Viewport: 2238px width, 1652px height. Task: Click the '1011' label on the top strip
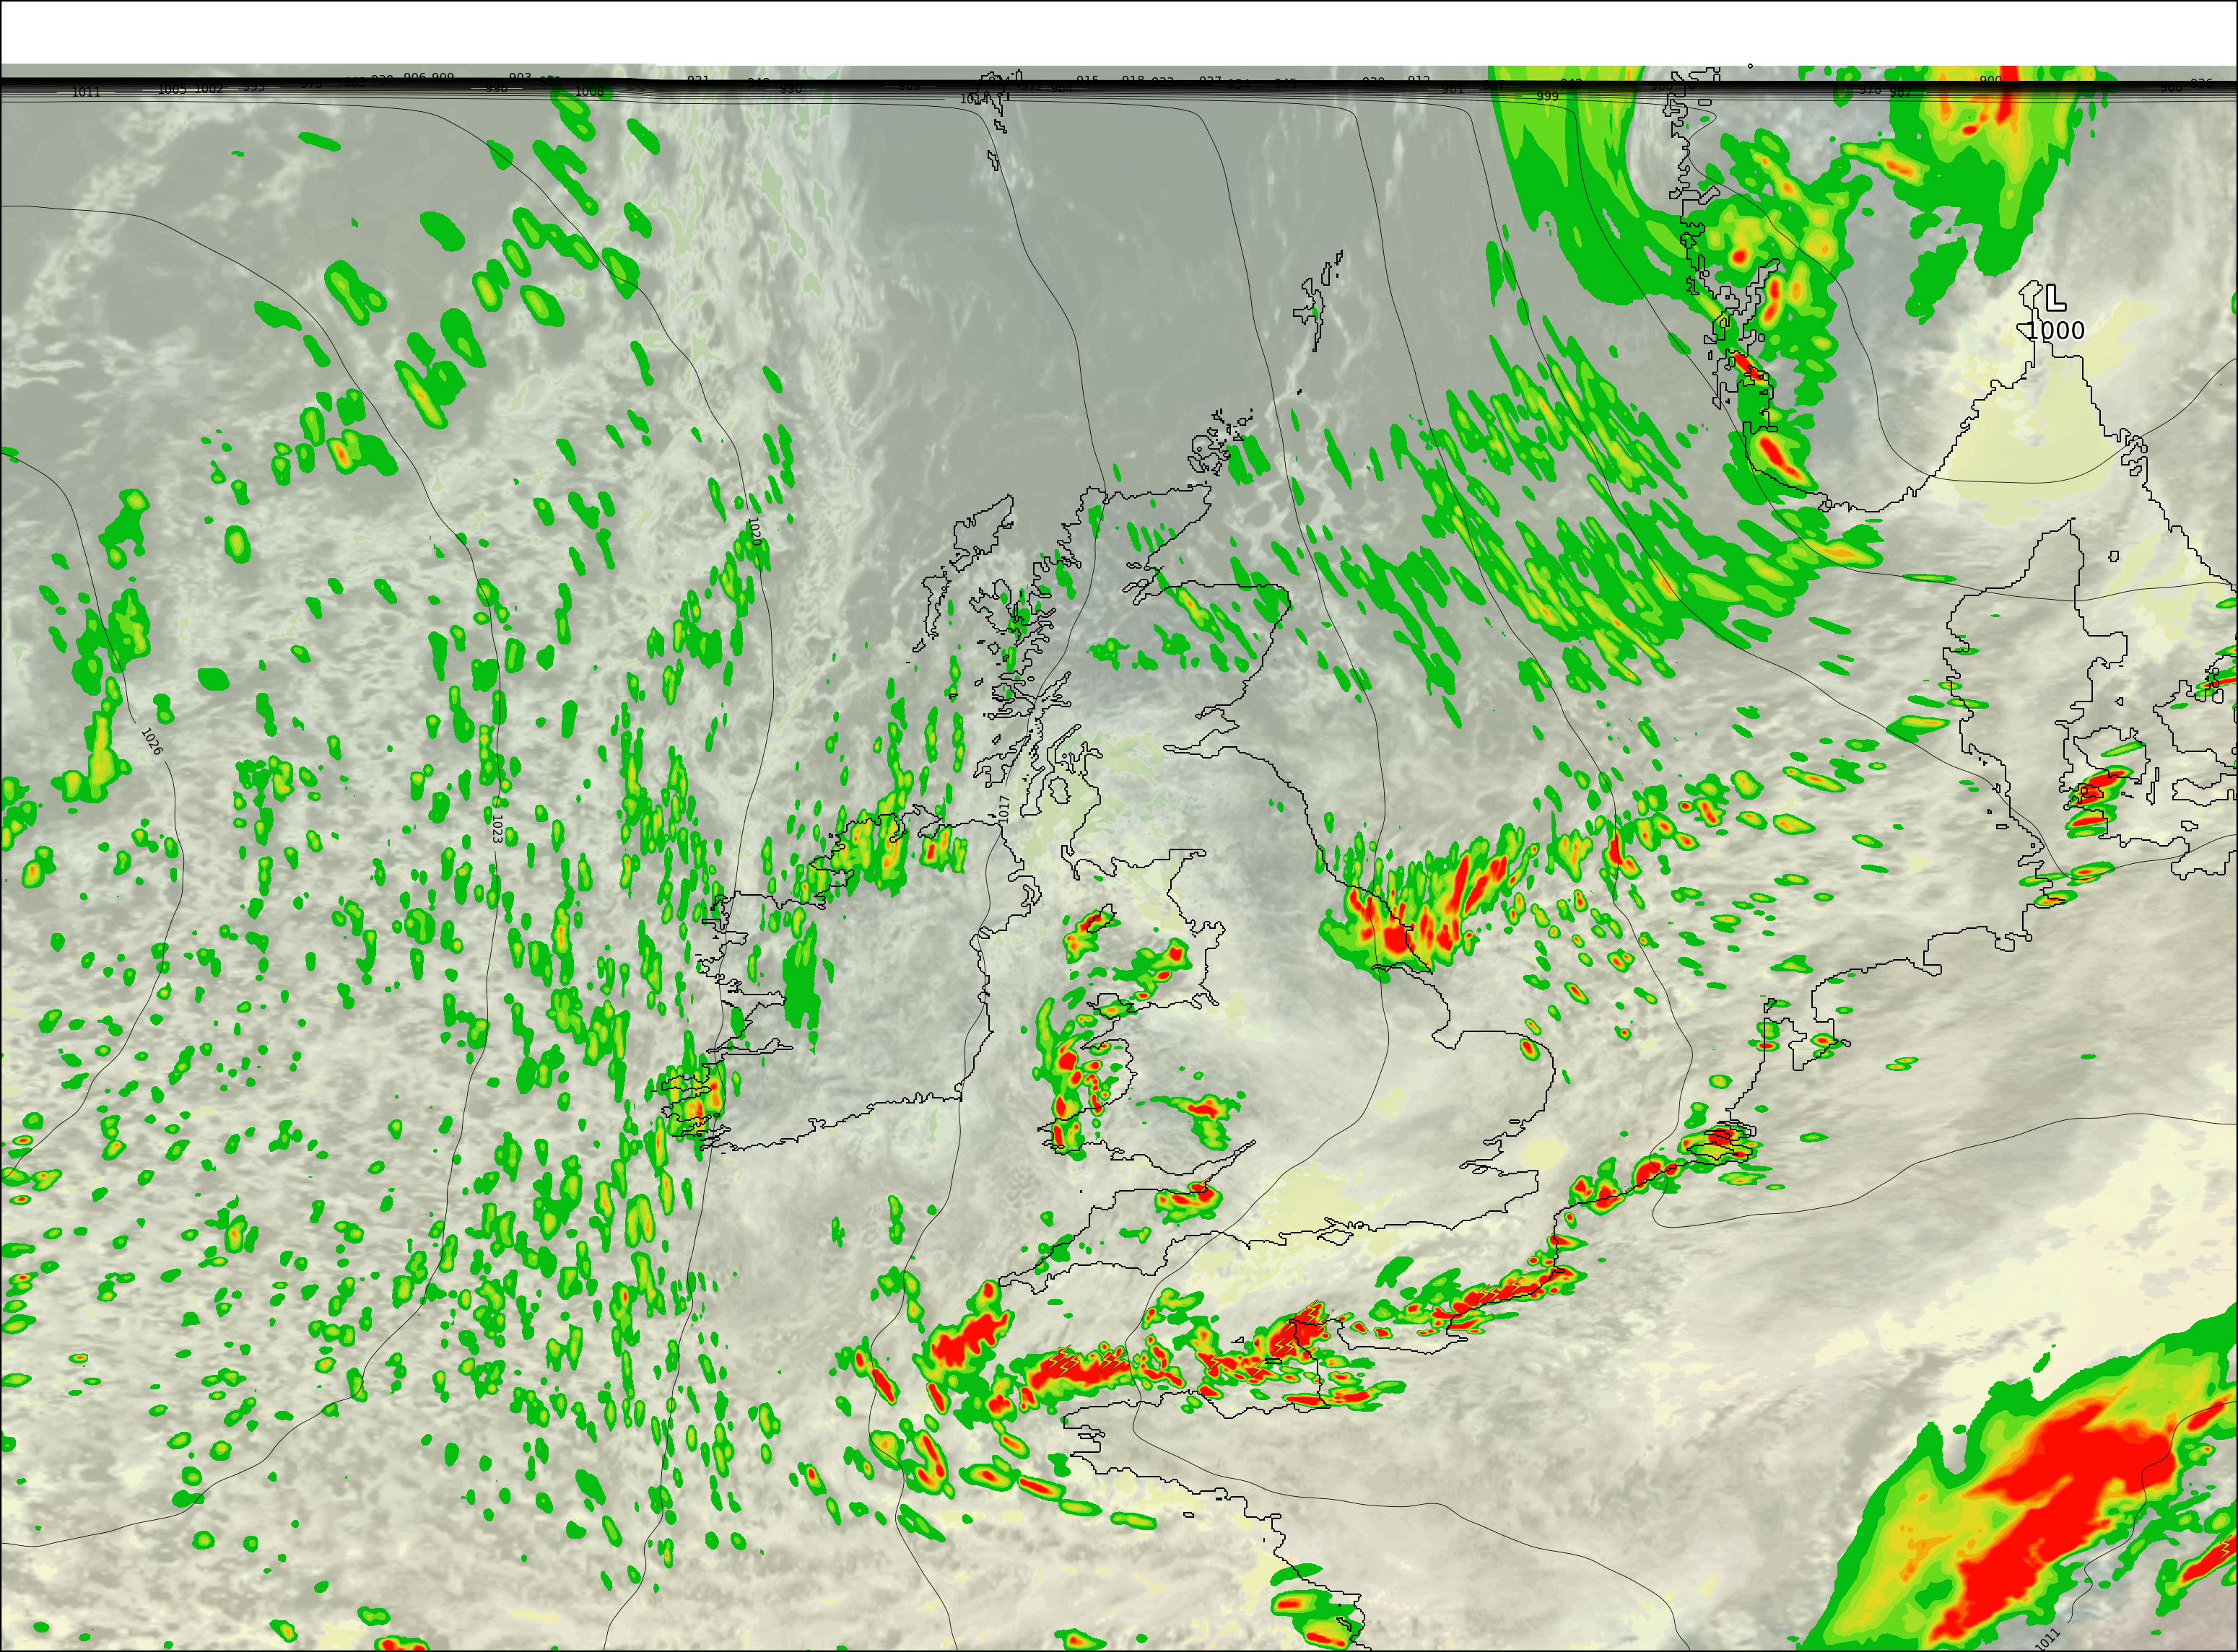(86, 93)
